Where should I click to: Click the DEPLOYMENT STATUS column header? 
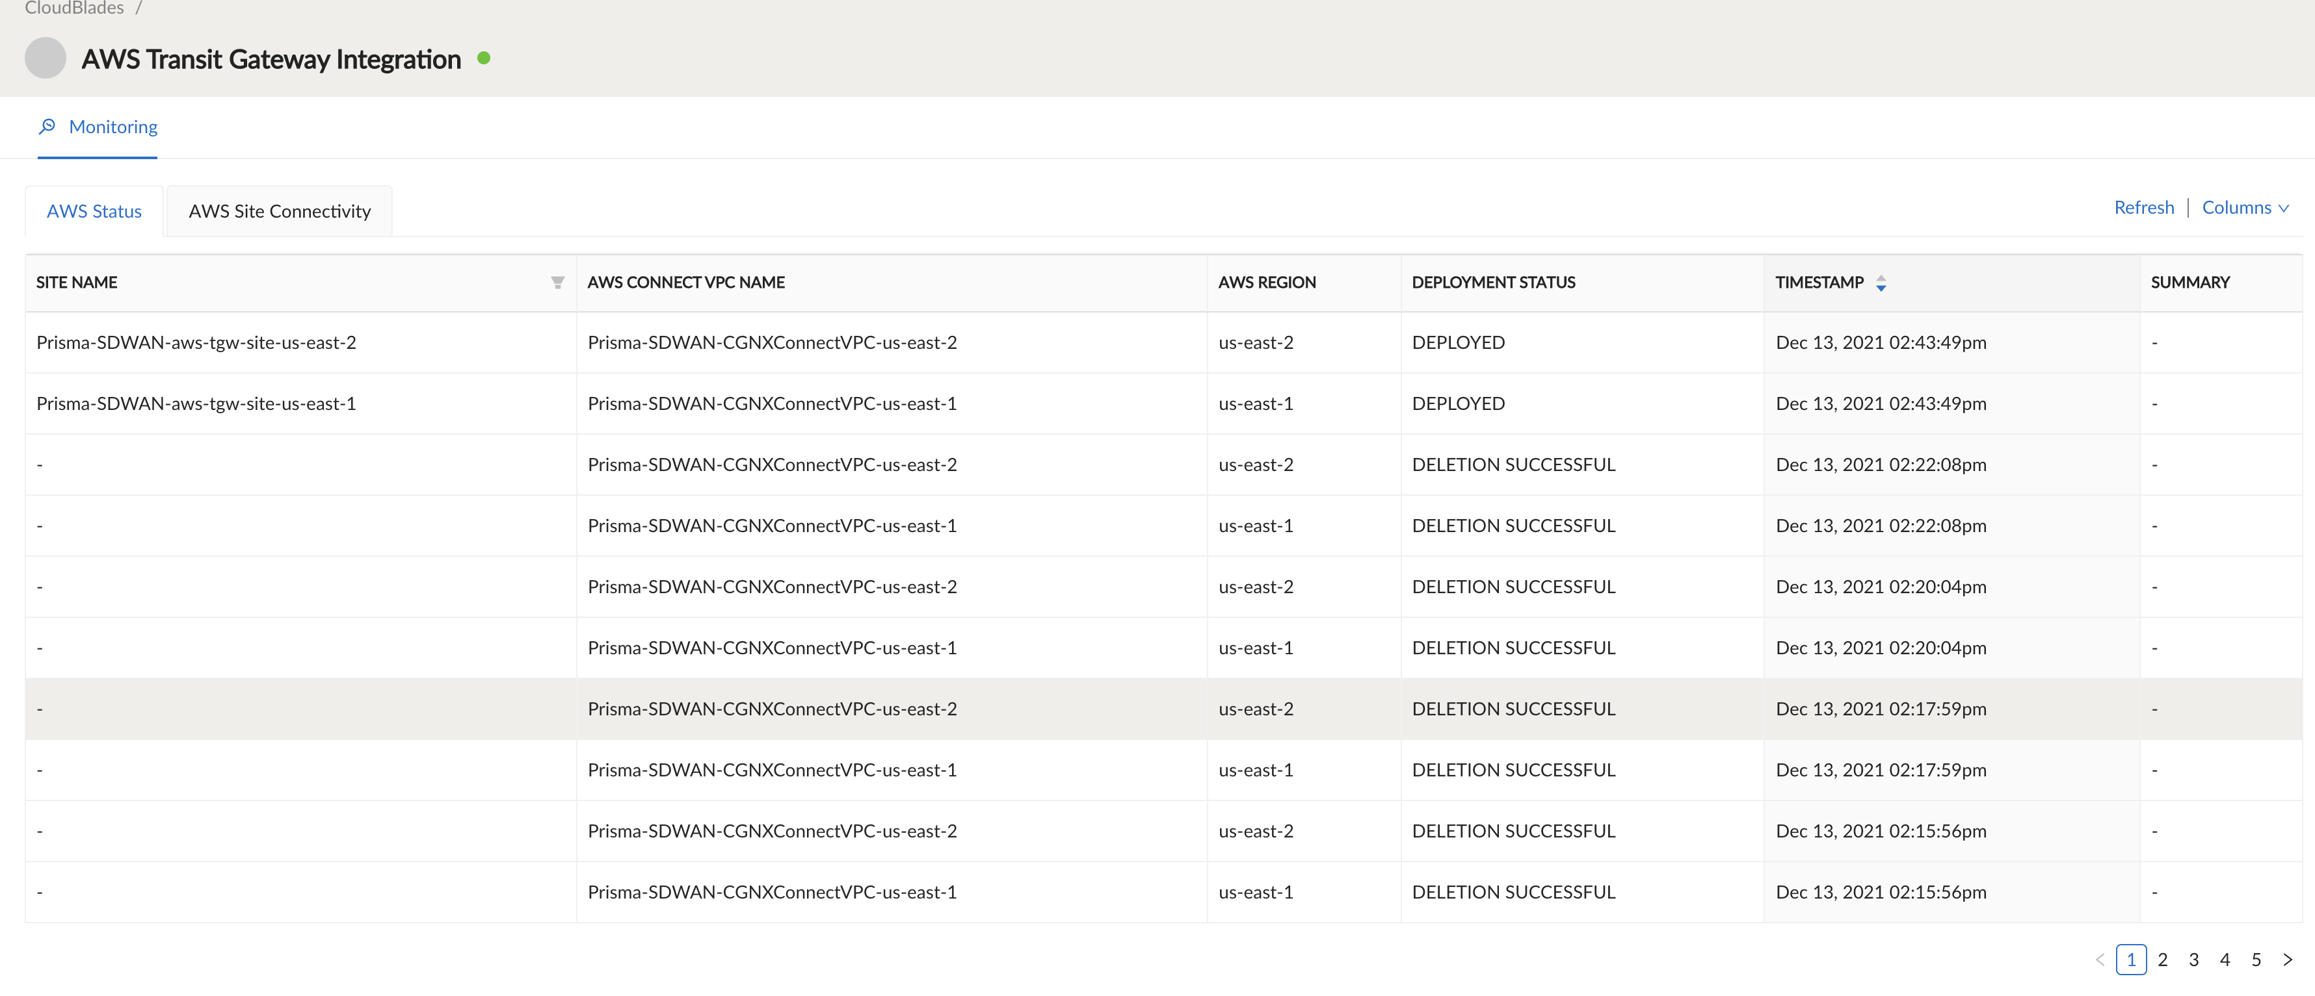click(x=1492, y=283)
